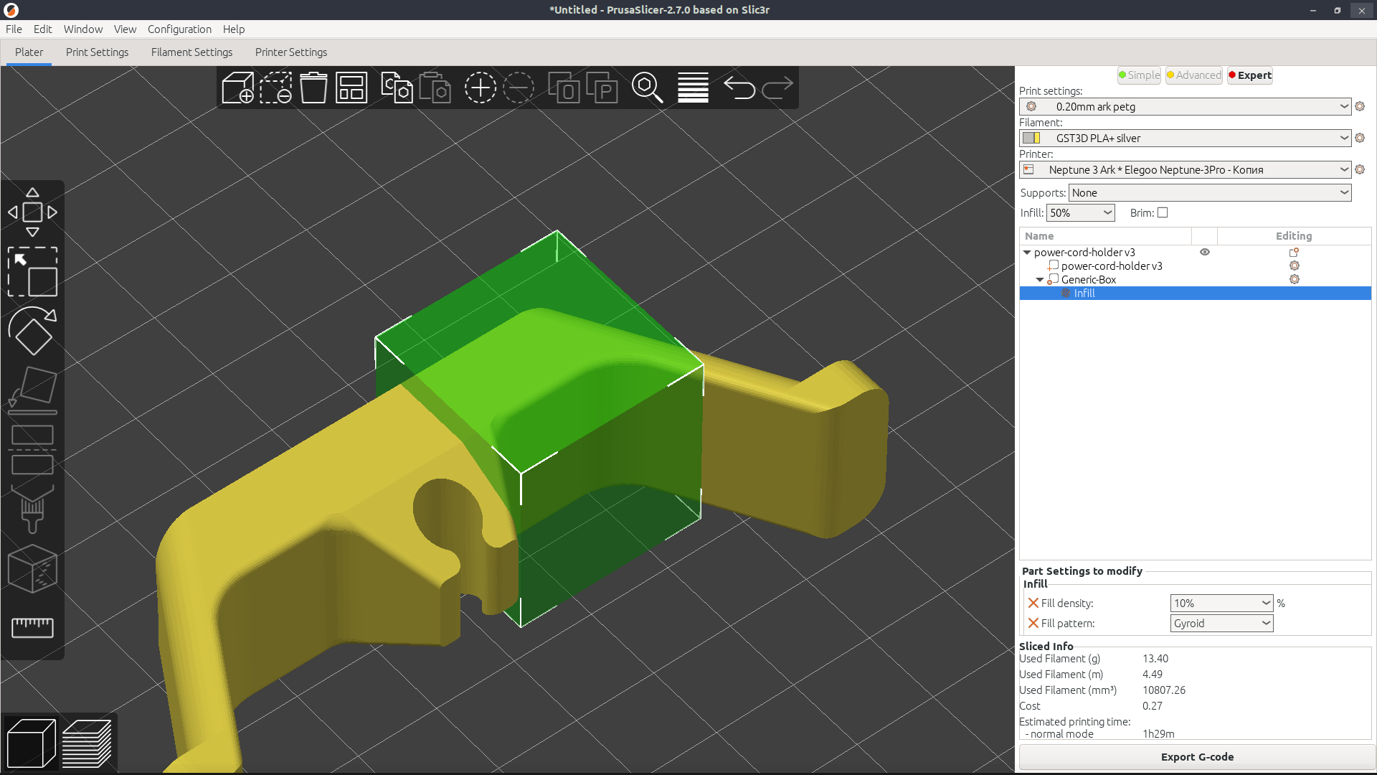This screenshot has height=775, width=1377.
Task: Open the Fill pattern Gyroid dropdown
Action: (x=1221, y=624)
